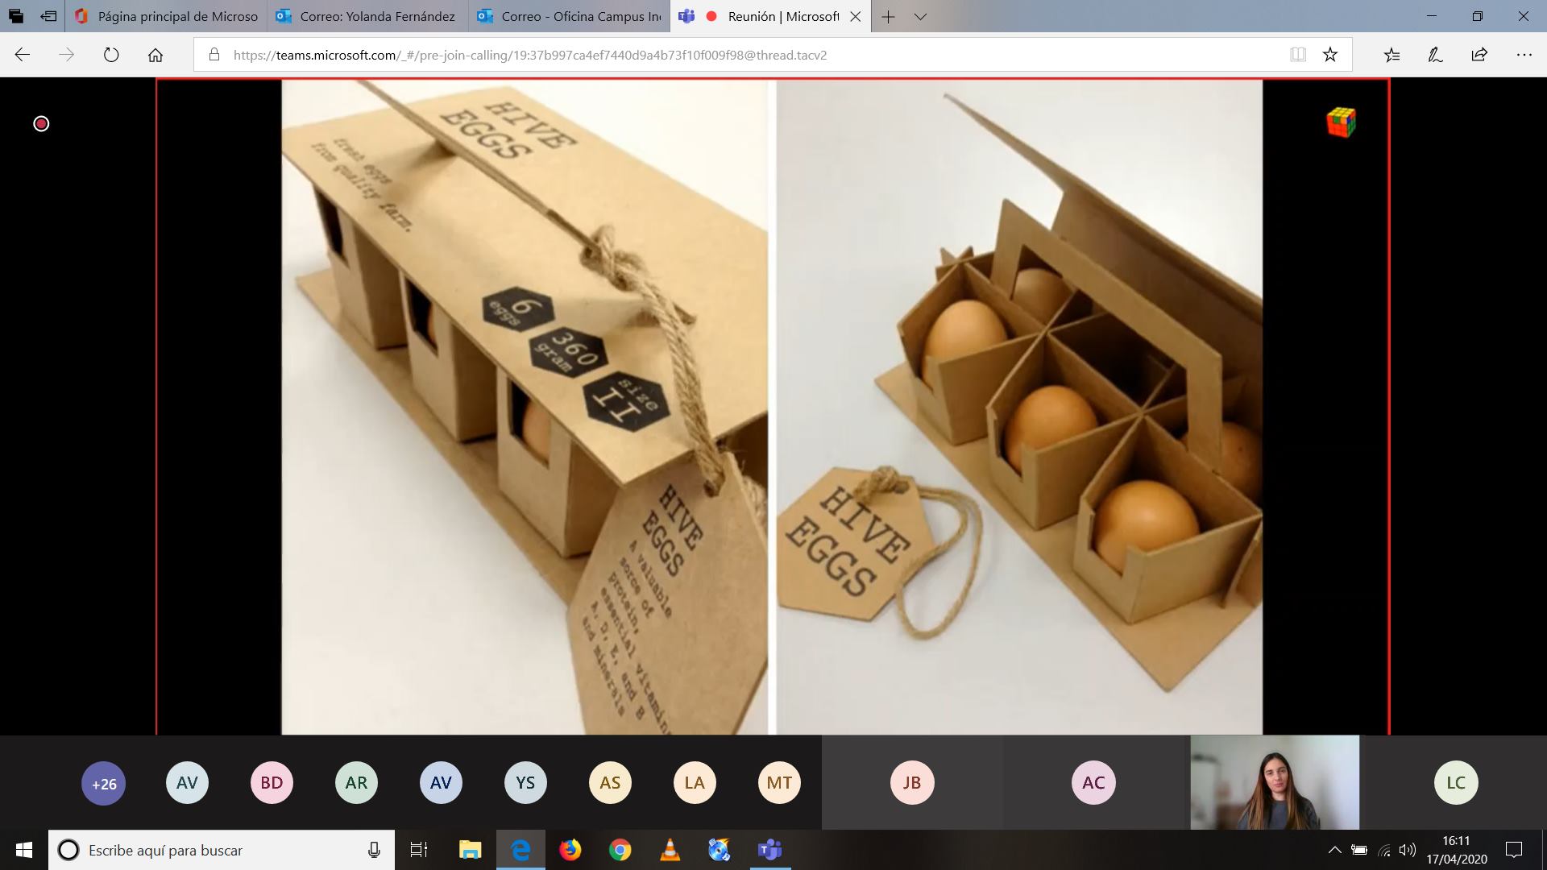
Task: Add notes with the pen icon
Action: [x=1435, y=55]
